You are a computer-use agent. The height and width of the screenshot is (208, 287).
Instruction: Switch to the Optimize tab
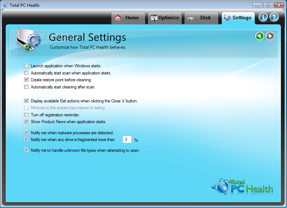click(165, 18)
